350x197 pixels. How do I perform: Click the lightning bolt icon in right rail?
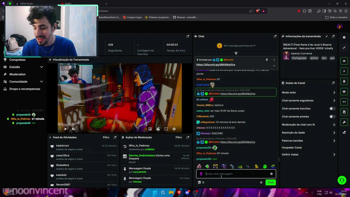point(344,71)
